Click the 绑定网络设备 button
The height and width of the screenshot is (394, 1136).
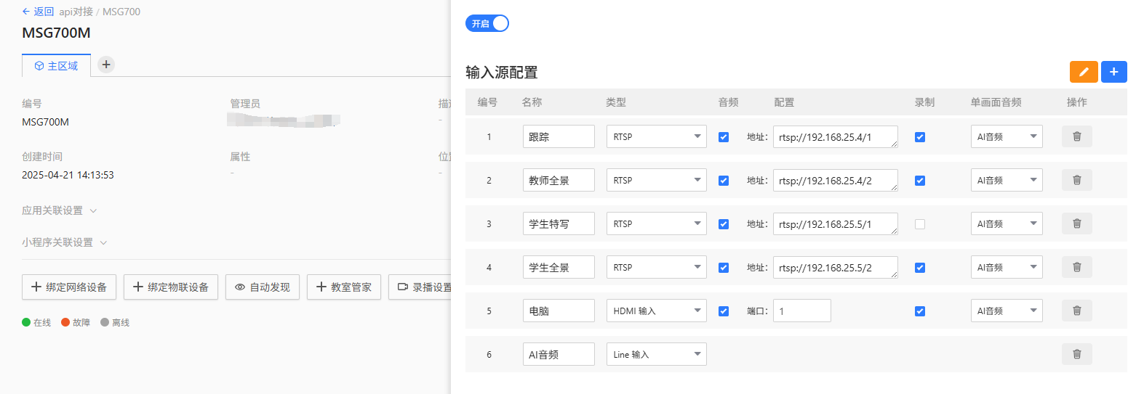click(x=69, y=287)
